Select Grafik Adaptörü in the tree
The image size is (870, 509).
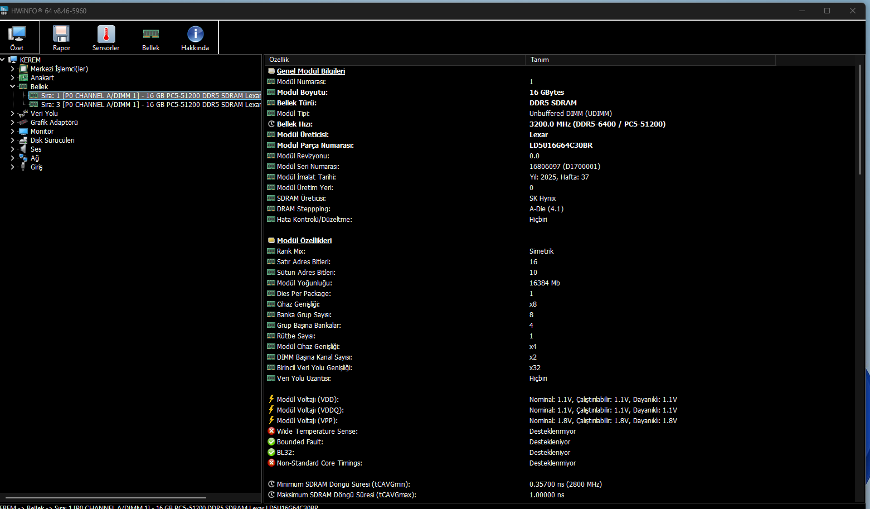coord(54,122)
